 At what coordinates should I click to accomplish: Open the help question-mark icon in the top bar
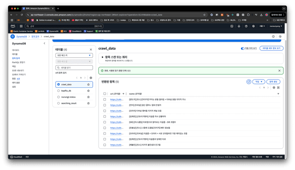[246, 26]
